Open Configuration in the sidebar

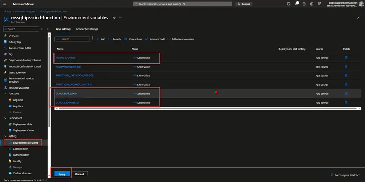click(21, 149)
